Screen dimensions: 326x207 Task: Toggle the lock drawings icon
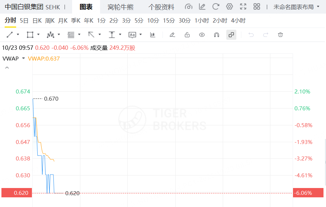click(x=187, y=35)
